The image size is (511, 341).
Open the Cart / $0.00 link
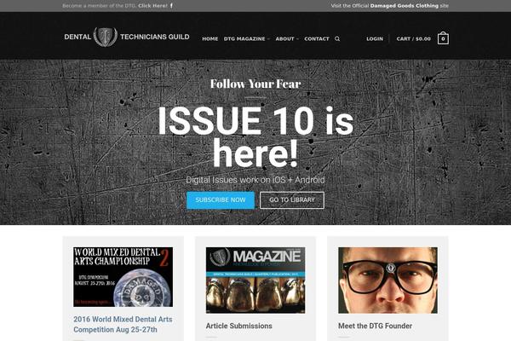[414, 39]
